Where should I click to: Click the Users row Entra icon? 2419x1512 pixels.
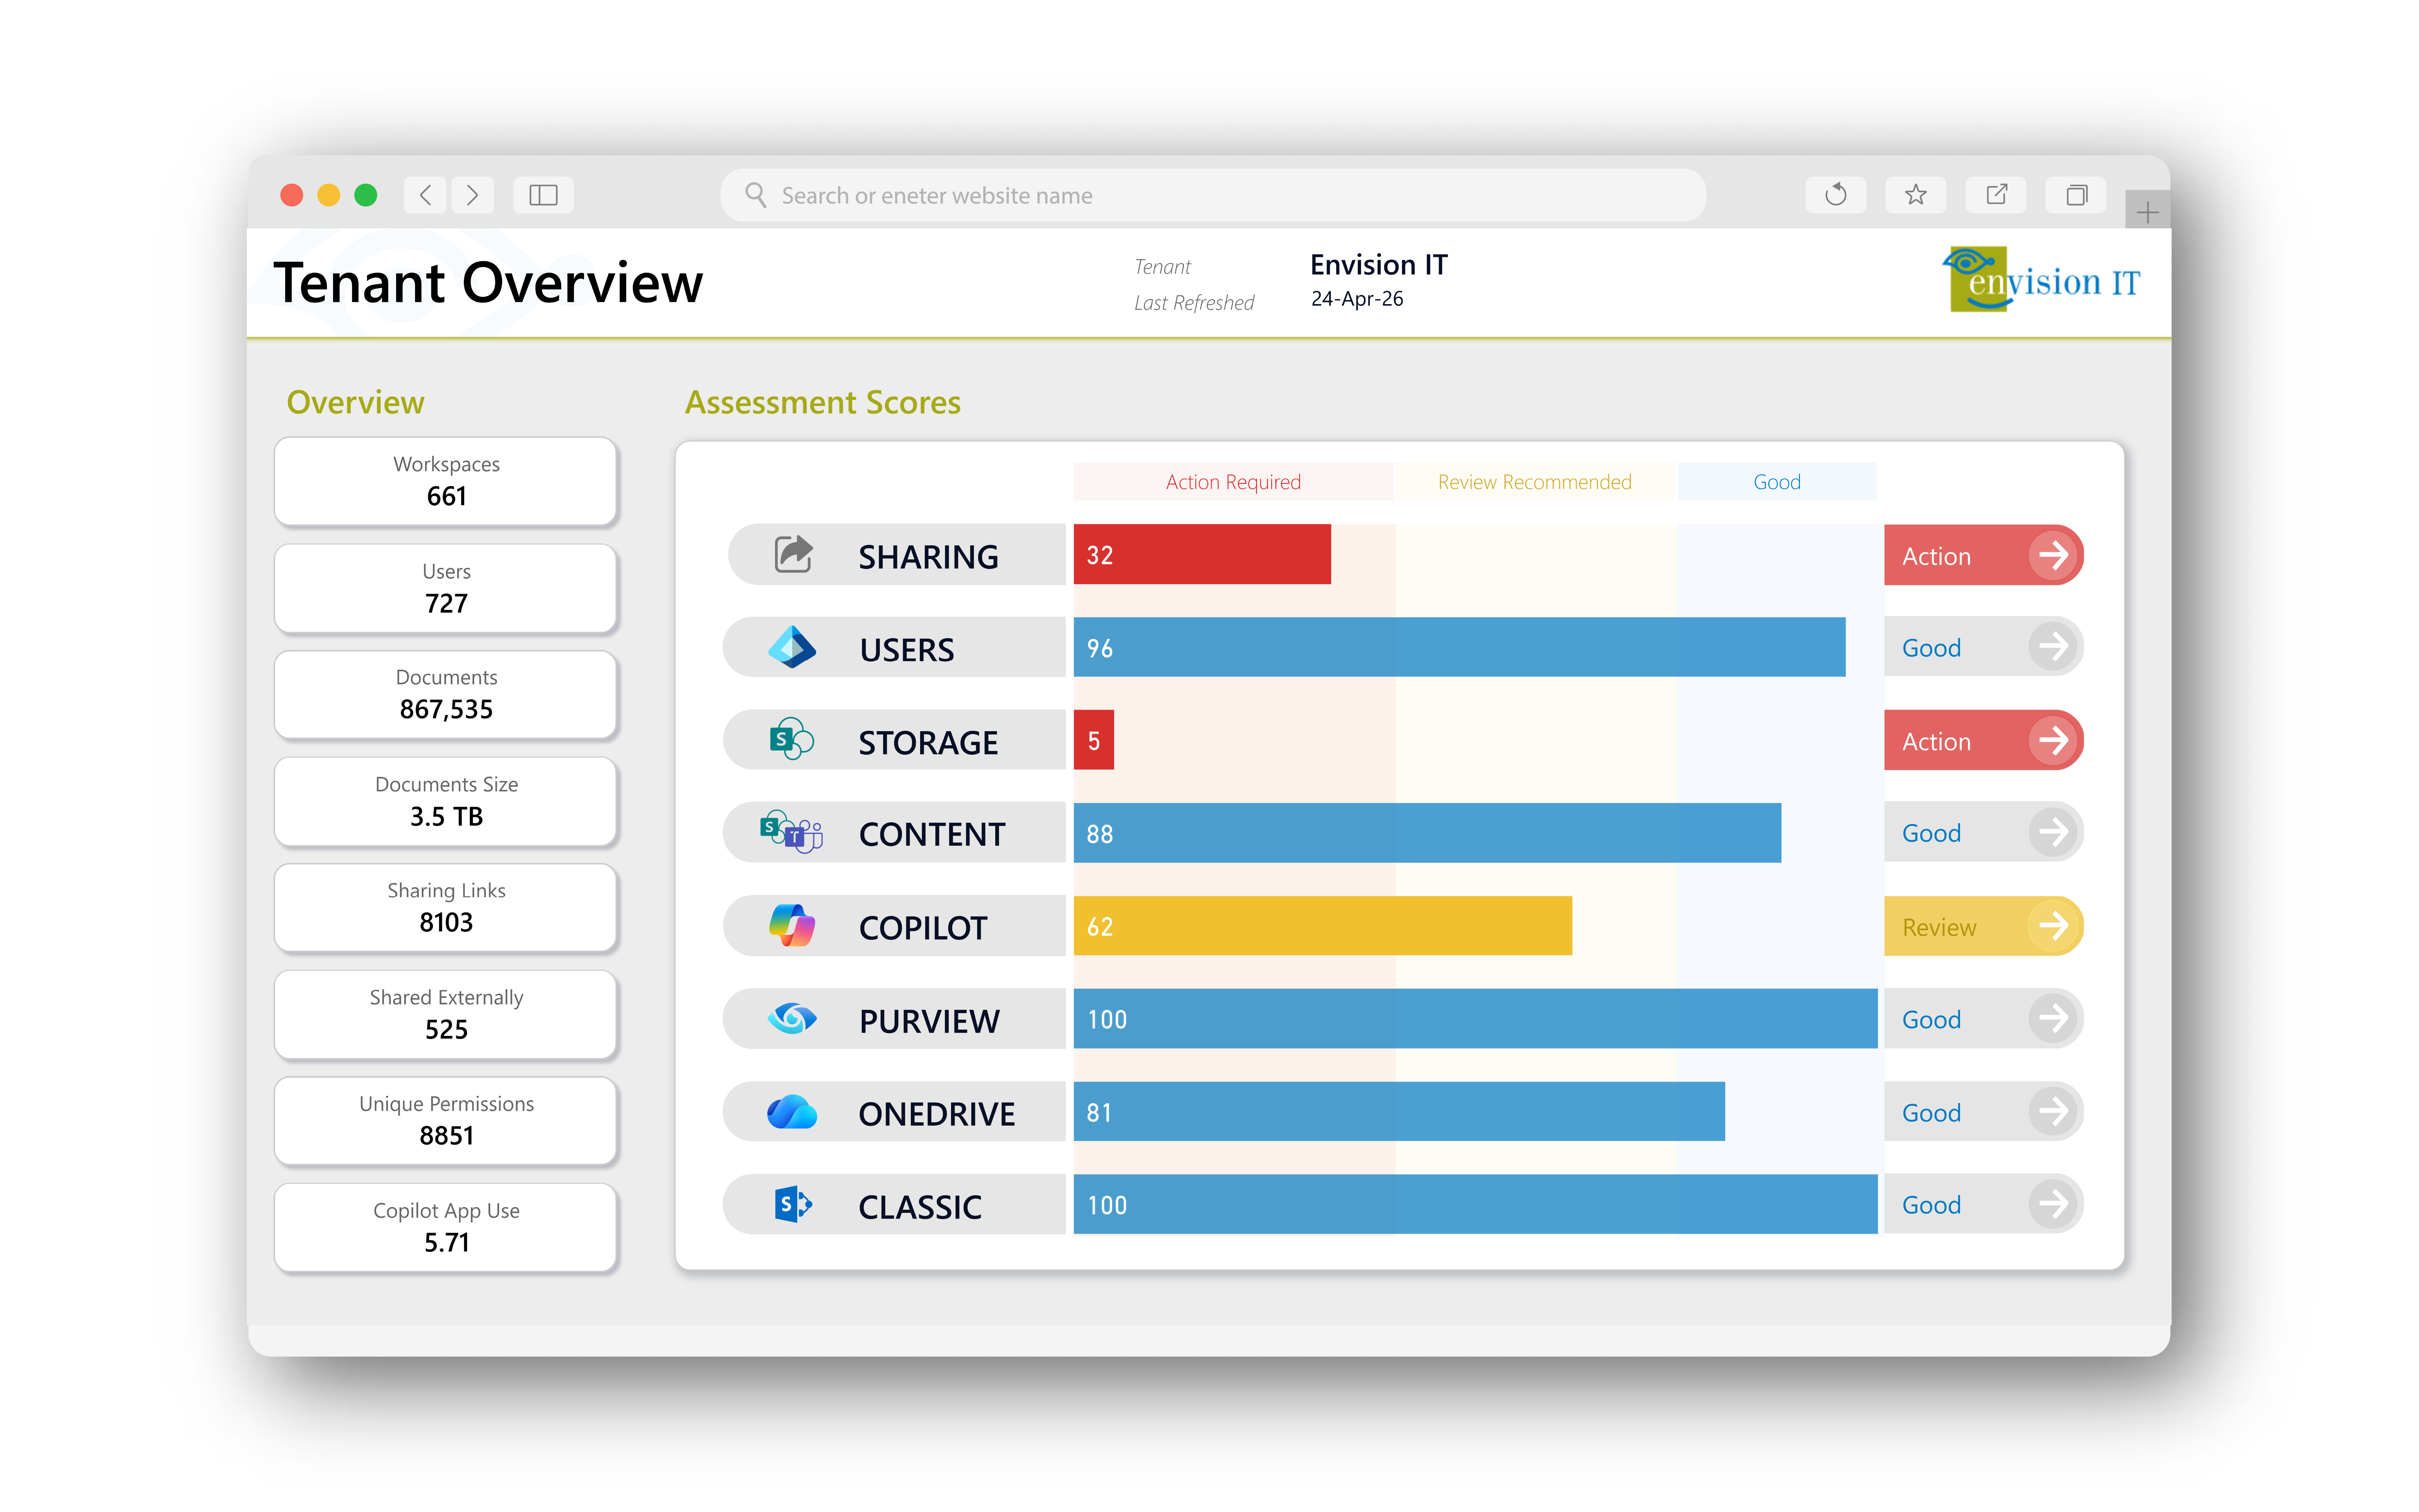tap(792, 647)
